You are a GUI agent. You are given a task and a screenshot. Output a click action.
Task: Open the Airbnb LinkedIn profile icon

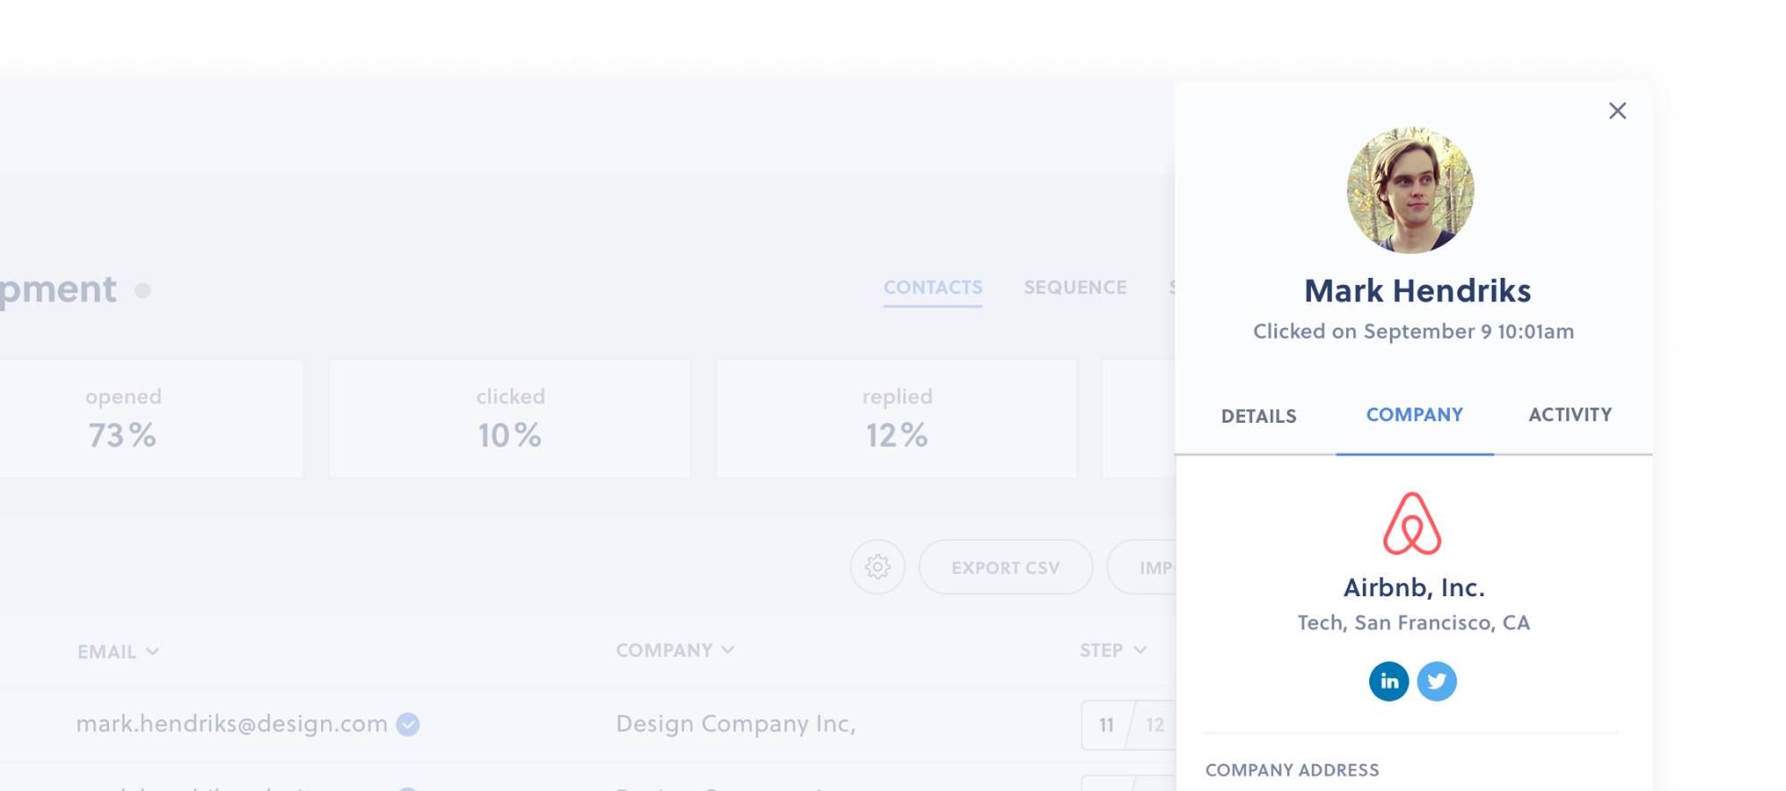pyautogui.click(x=1388, y=682)
